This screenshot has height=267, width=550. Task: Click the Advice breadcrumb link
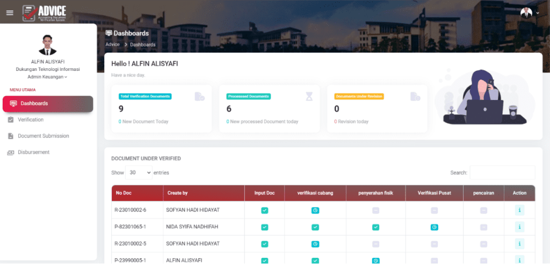(x=112, y=45)
